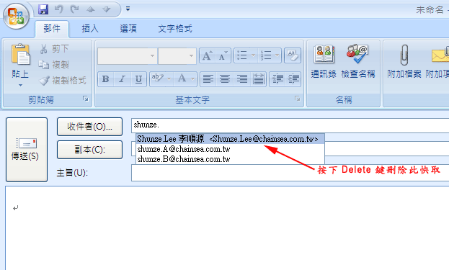Open the font color dropdown arrow

(x=192, y=79)
